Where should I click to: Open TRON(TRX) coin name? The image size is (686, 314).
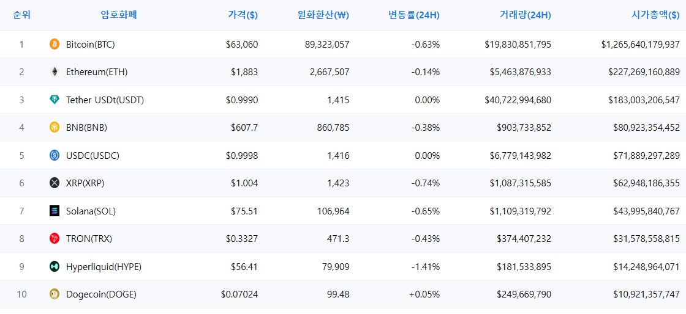89,239
